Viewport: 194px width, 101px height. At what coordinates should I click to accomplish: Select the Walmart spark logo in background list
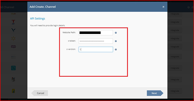(x=13, y=38)
